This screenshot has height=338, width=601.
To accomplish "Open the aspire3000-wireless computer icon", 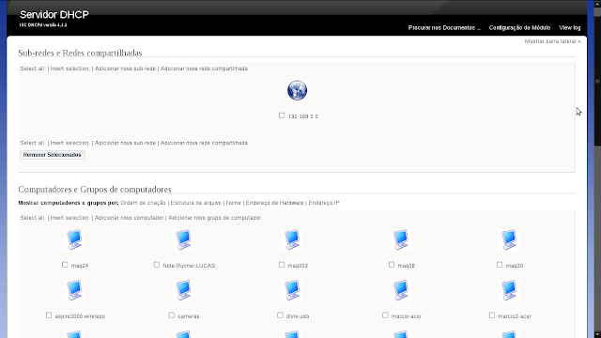I will [74, 290].
